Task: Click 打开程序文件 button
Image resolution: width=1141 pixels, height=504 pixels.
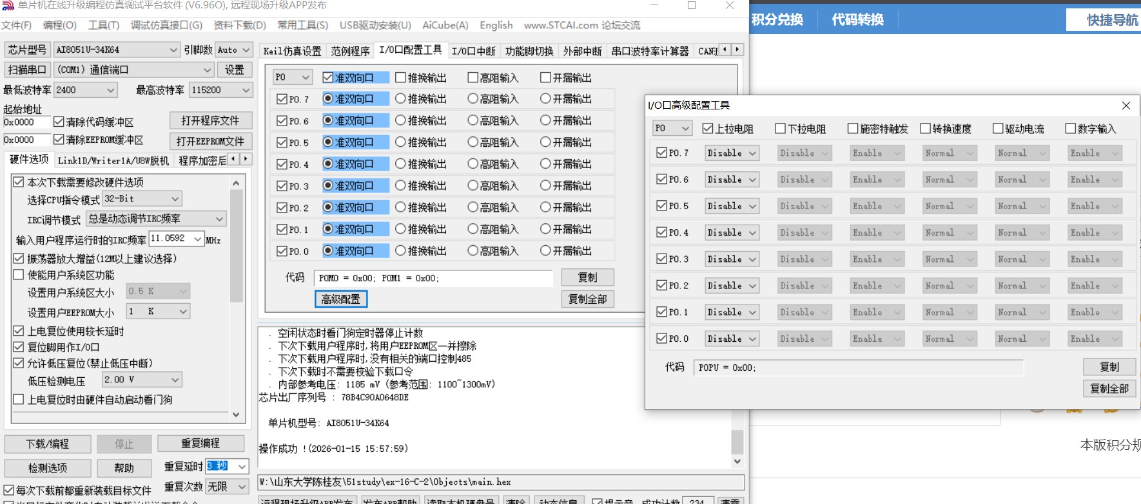Action: 210,120
